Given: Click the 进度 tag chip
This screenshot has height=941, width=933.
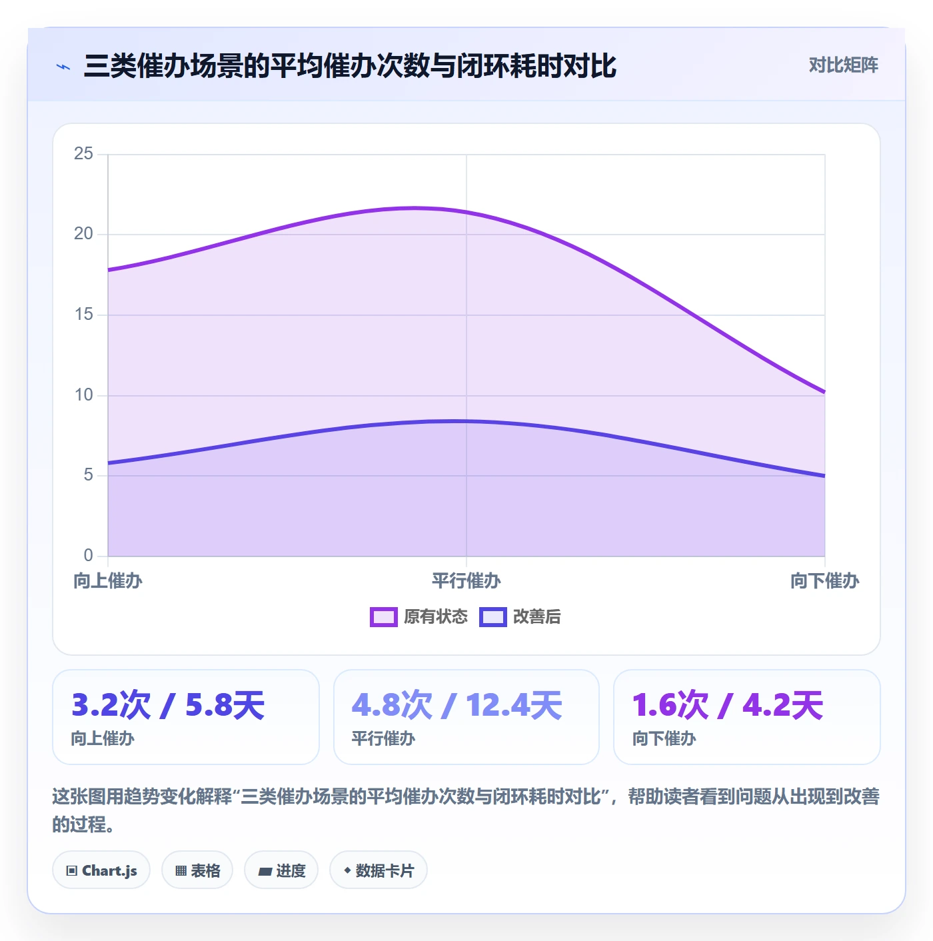Looking at the screenshot, I should [x=281, y=870].
